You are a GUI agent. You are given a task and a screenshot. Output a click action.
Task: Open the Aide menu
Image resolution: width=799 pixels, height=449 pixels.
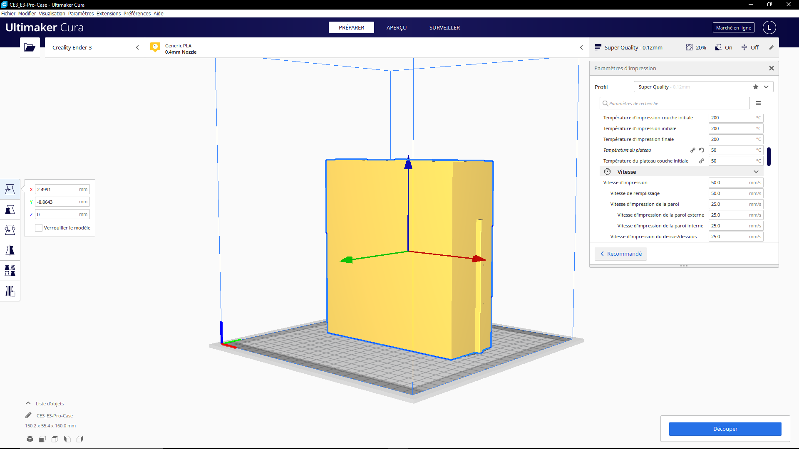[159, 14]
